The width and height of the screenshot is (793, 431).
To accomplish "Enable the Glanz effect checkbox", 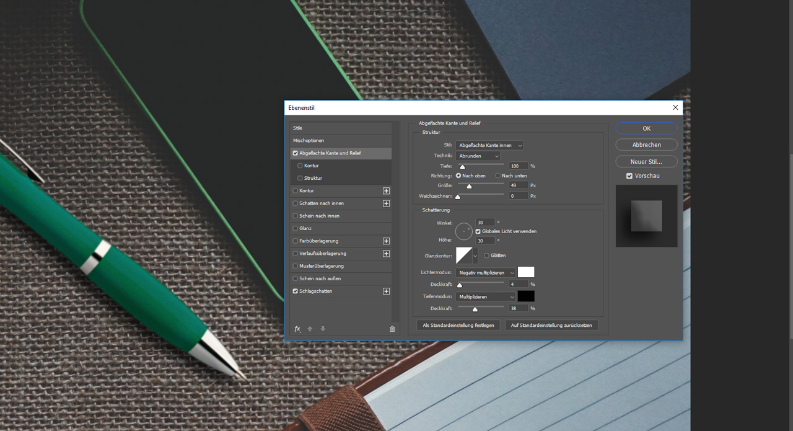I will (296, 228).
